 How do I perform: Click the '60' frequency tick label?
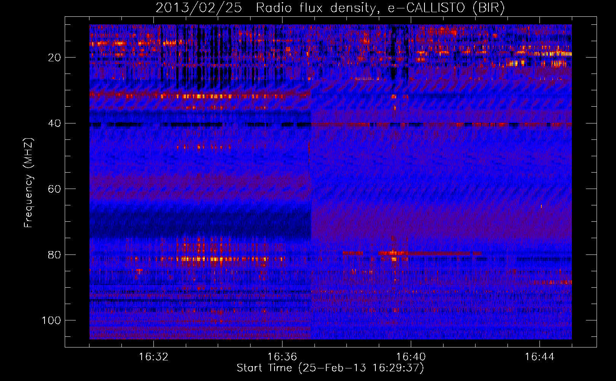(55, 189)
